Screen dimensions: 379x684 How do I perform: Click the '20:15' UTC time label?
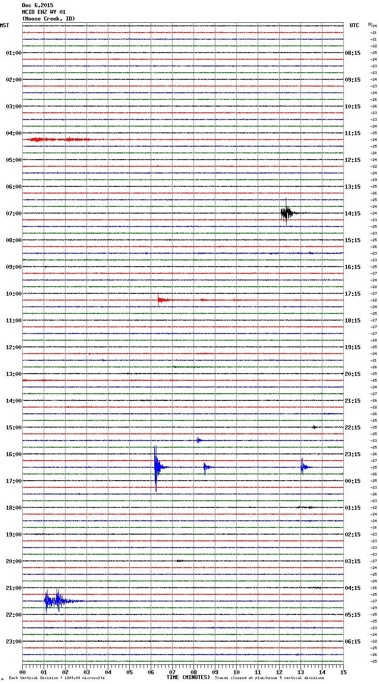pos(353,374)
